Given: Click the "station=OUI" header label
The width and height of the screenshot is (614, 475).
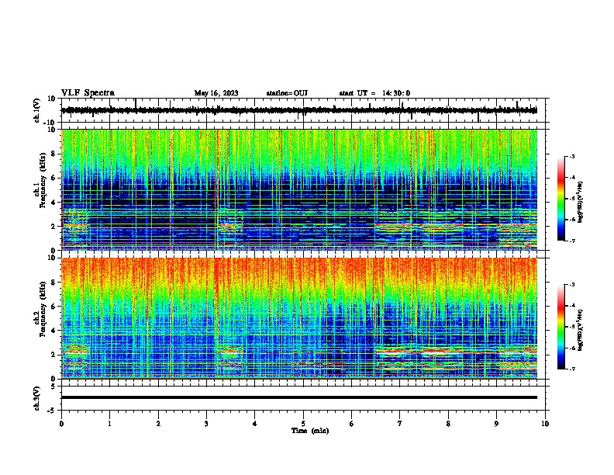Looking at the screenshot, I should point(287,93).
